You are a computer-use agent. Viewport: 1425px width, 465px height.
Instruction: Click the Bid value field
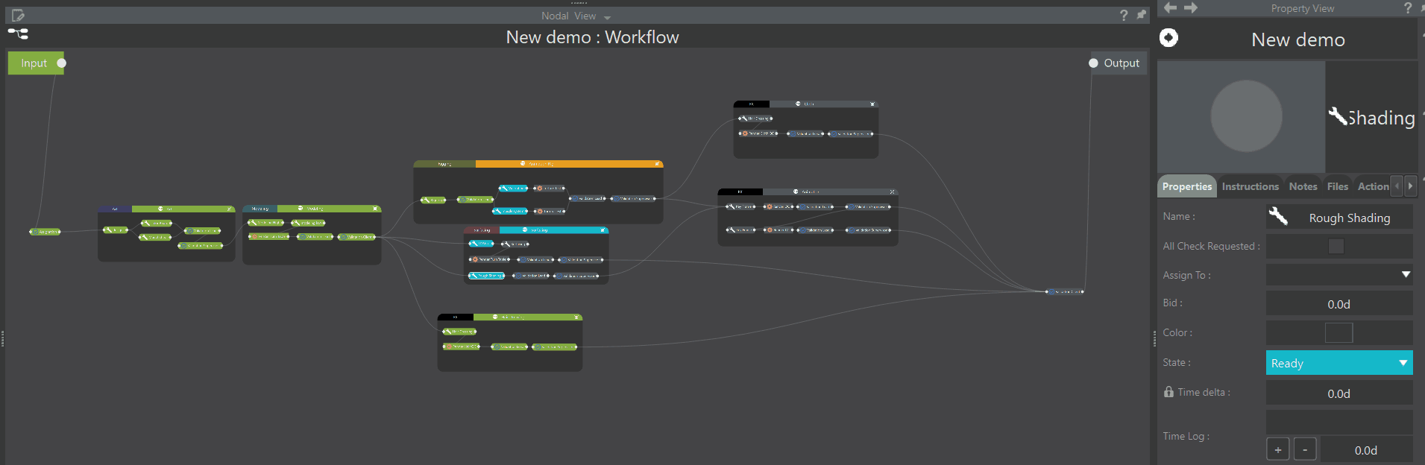point(1339,304)
